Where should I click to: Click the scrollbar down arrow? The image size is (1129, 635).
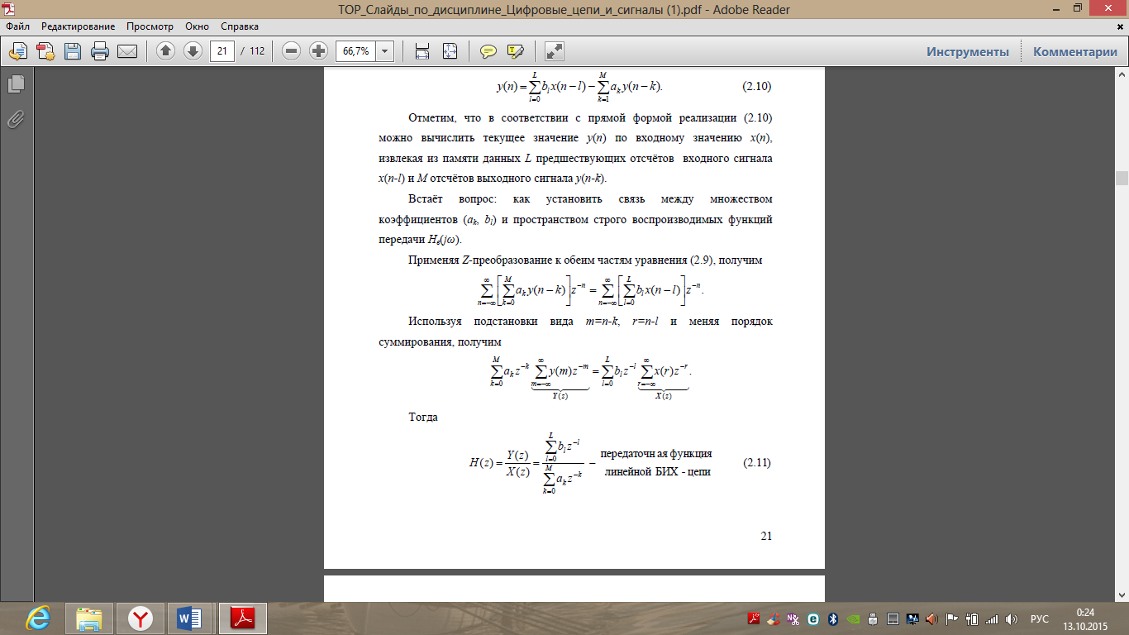[1122, 595]
